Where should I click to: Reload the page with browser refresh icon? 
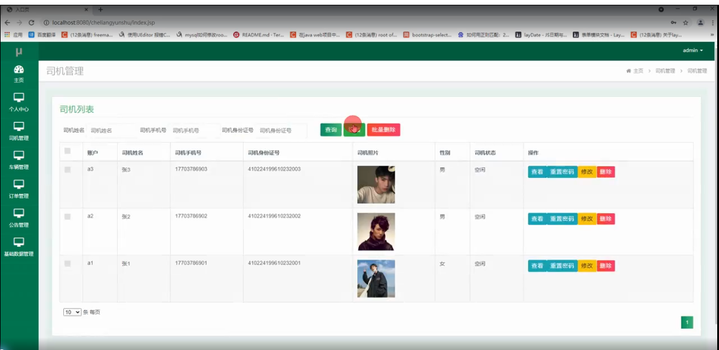31,22
